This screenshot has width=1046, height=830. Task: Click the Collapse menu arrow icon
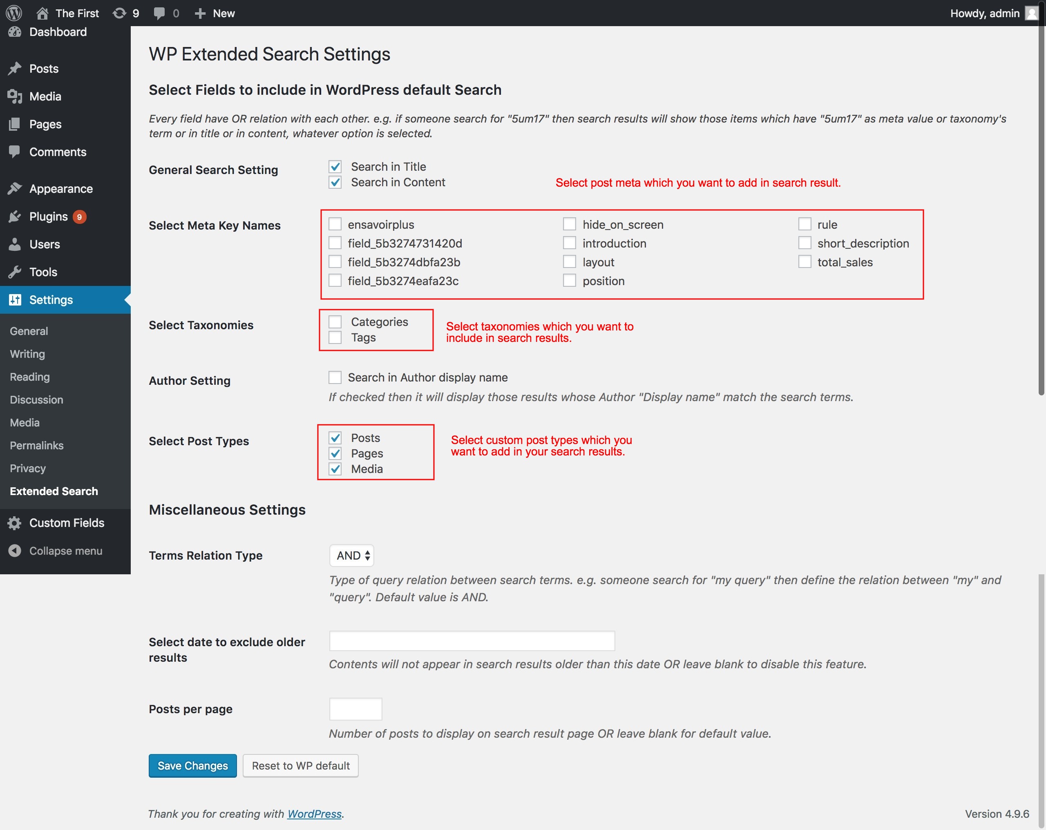(x=15, y=551)
